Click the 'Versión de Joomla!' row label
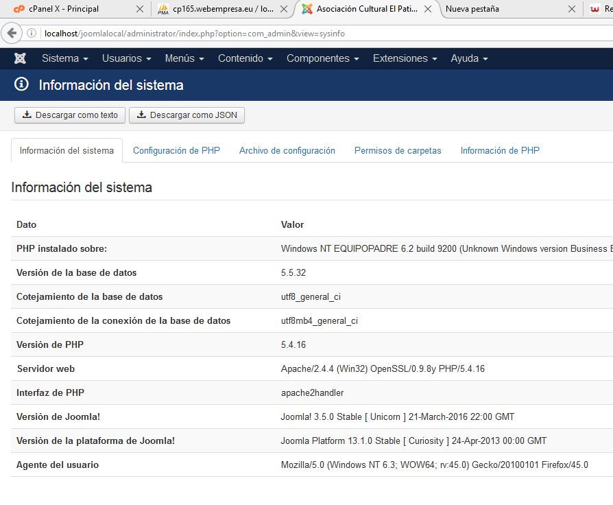 tap(58, 416)
